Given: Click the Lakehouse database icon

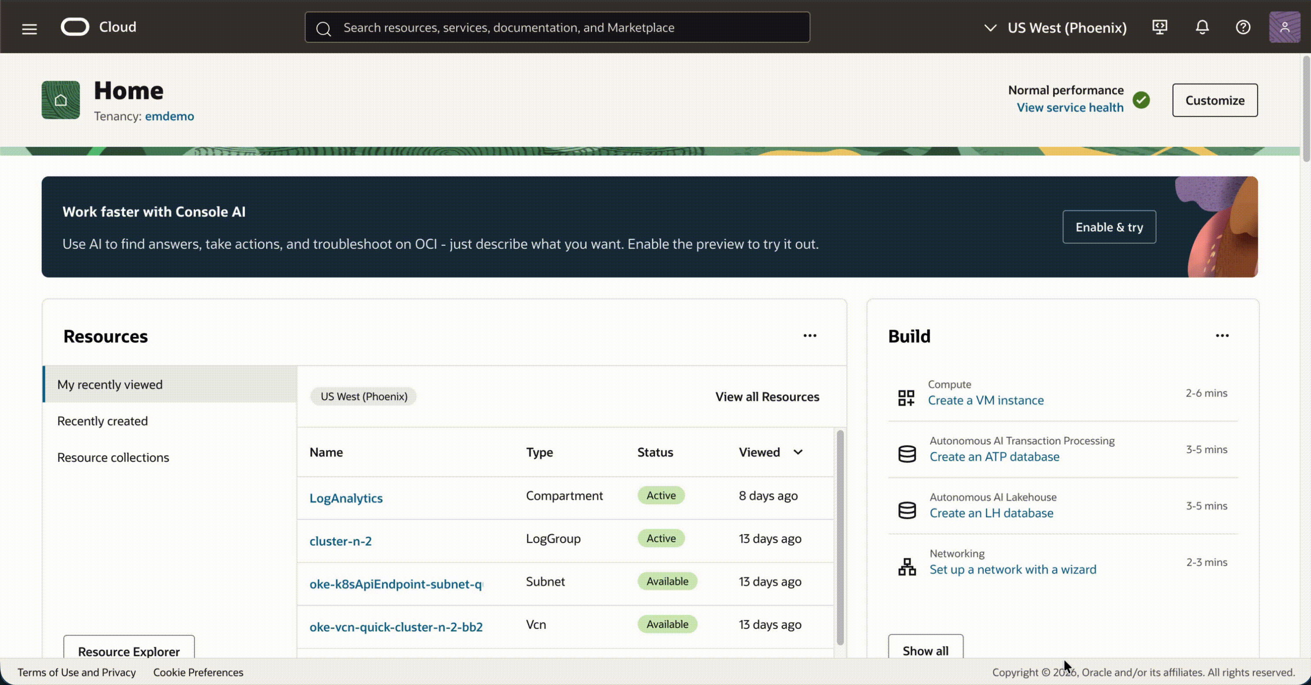Looking at the screenshot, I should 907,510.
